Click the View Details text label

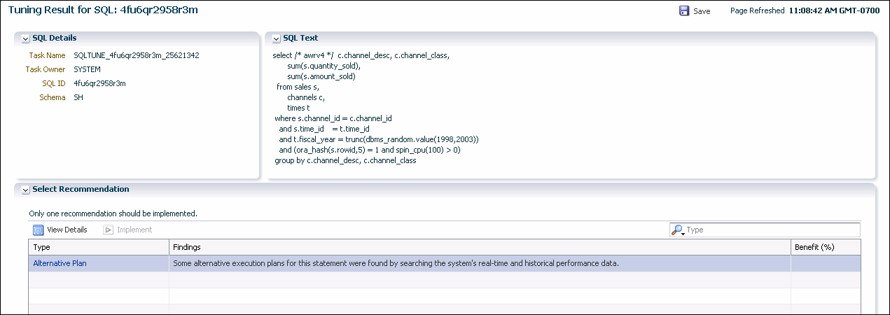[x=67, y=230]
